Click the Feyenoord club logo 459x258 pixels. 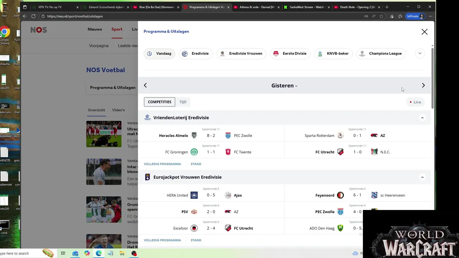[x=340, y=195]
